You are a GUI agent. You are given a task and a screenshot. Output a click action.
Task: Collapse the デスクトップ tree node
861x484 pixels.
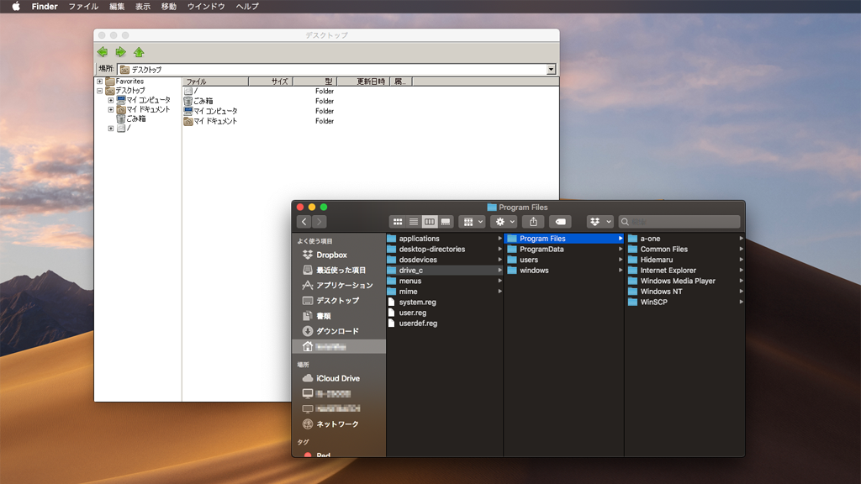point(99,91)
